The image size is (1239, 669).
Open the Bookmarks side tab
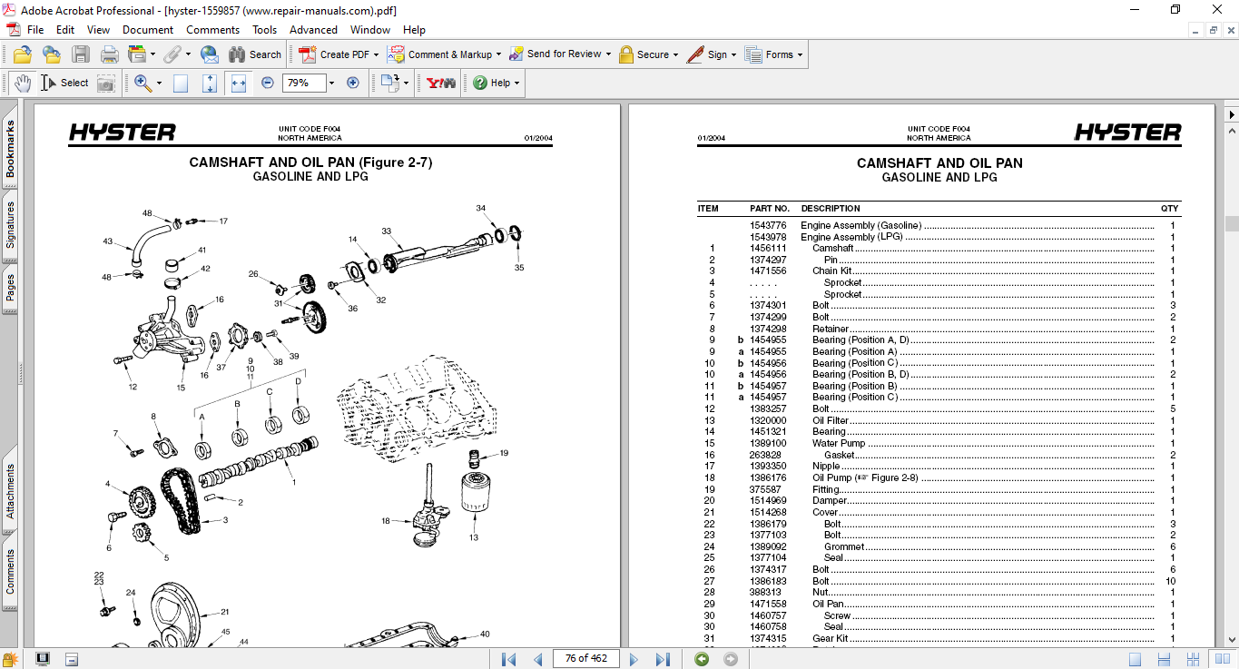pyautogui.click(x=10, y=150)
